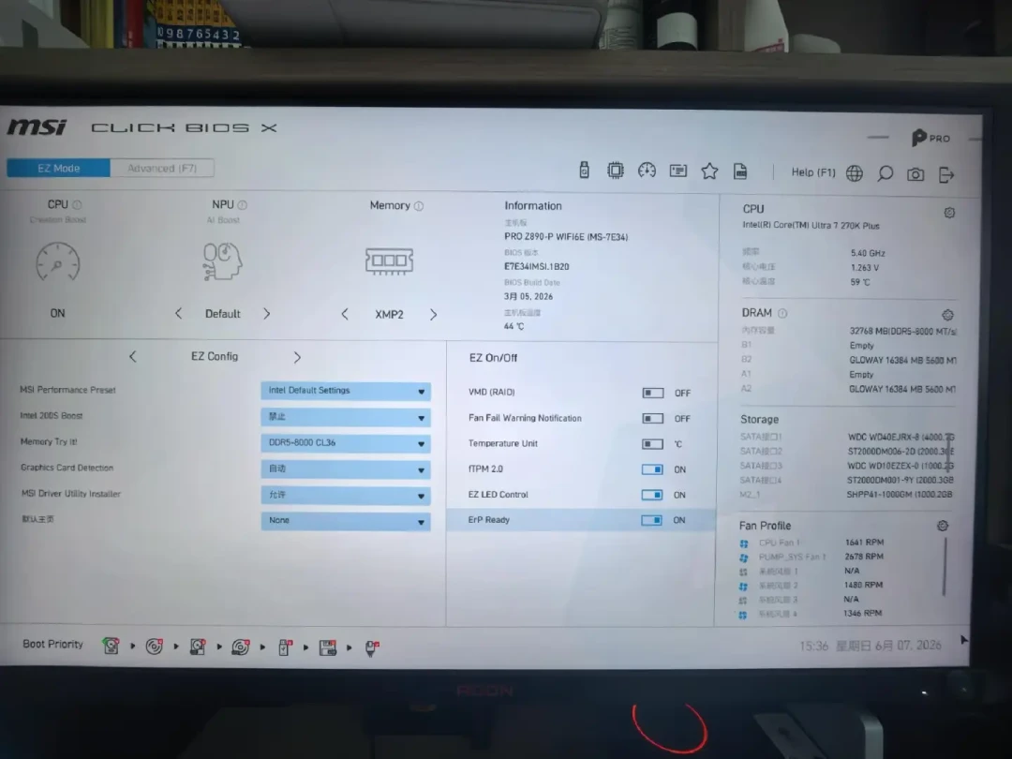Click the save profile document icon
Image resolution: width=1012 pixels, height=759 pixels.
point(740,171)
